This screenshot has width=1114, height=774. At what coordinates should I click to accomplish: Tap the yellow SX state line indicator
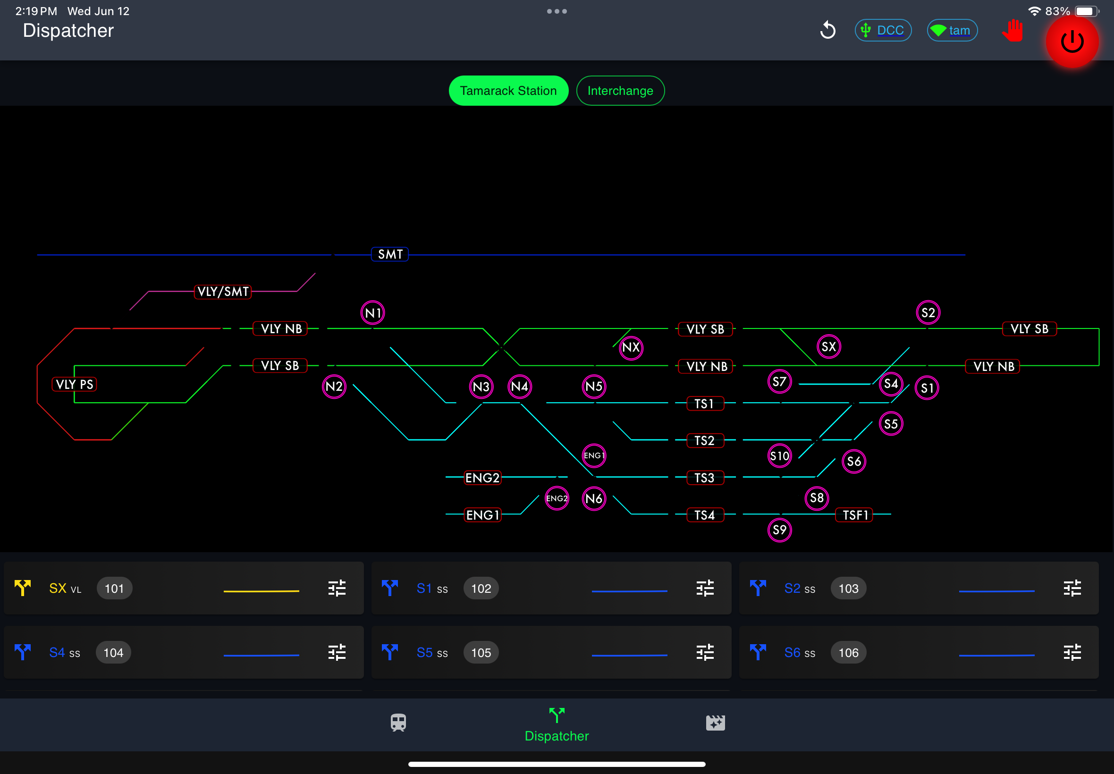(261, 591)
